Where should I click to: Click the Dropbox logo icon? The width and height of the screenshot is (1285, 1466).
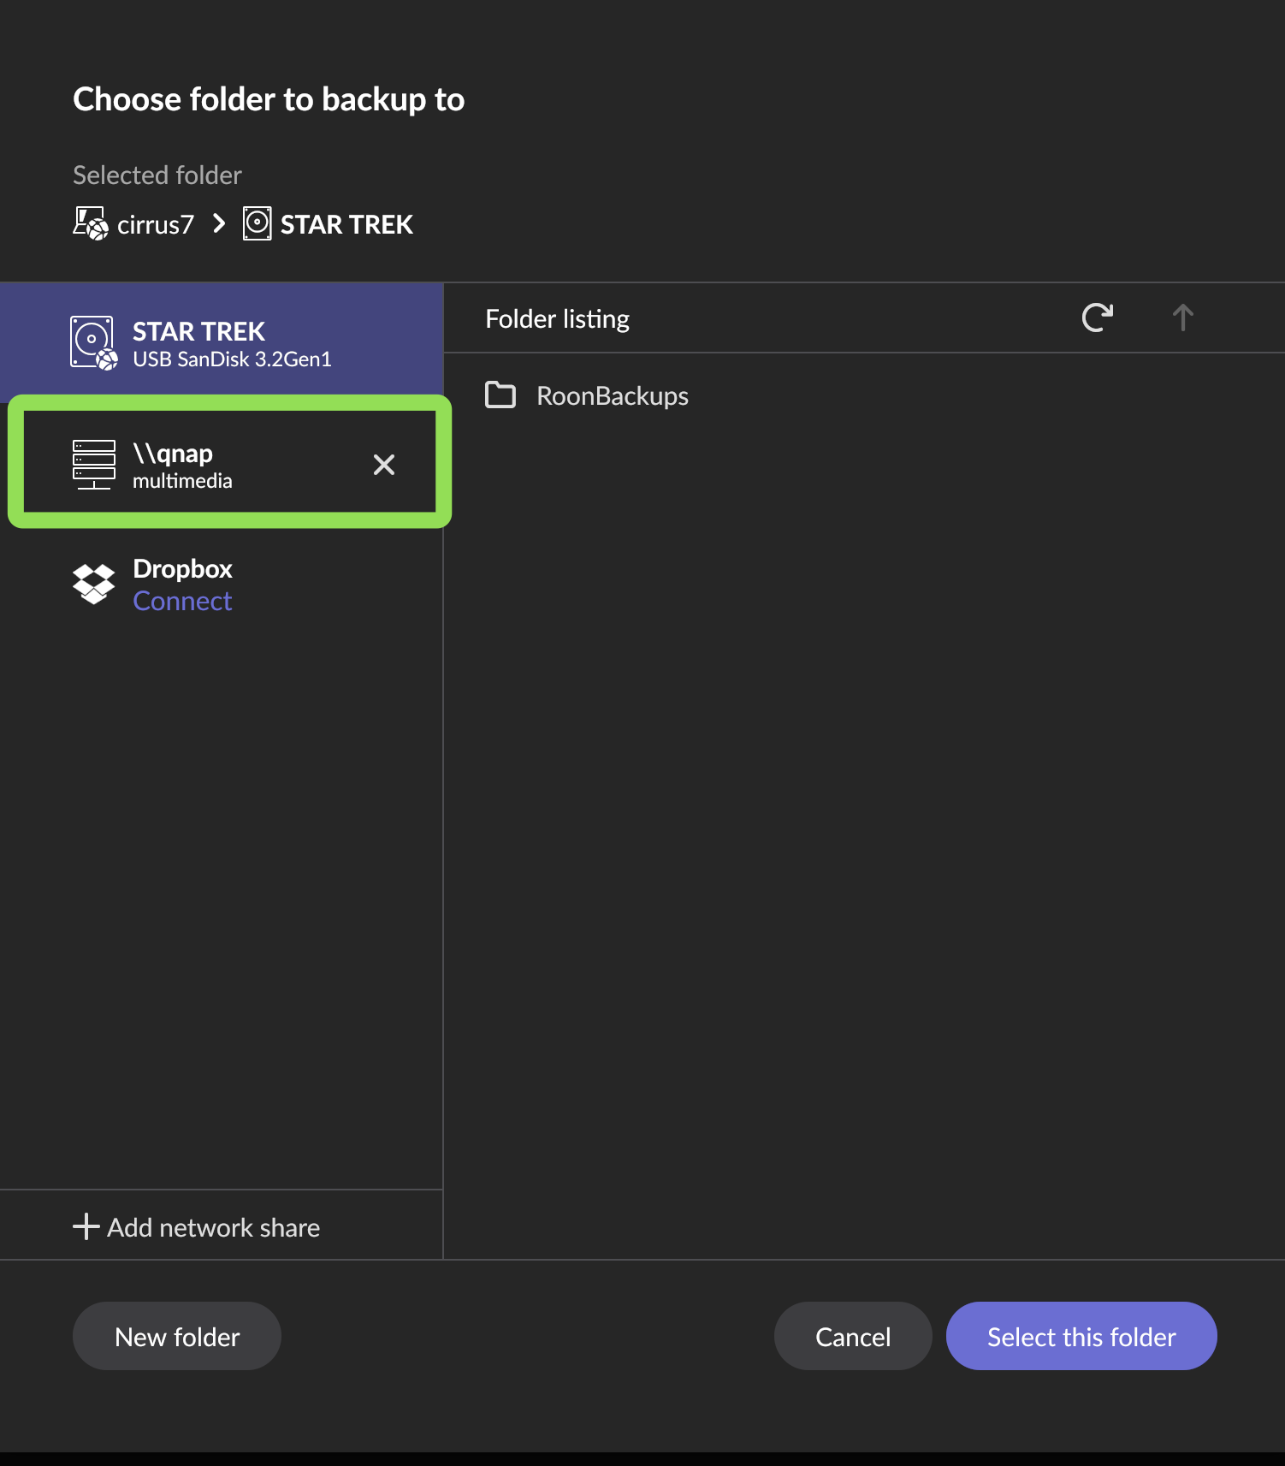(x=93, y=585)
